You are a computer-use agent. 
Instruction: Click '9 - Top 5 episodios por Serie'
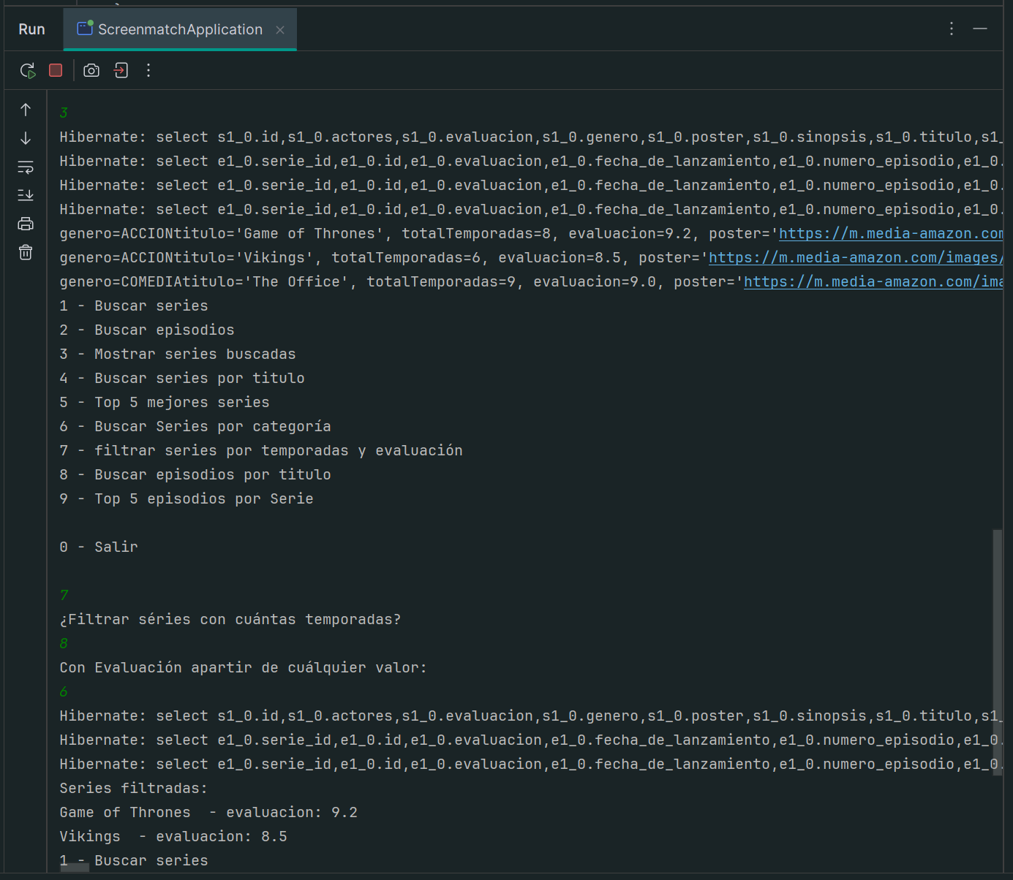[x=187, y=499]
